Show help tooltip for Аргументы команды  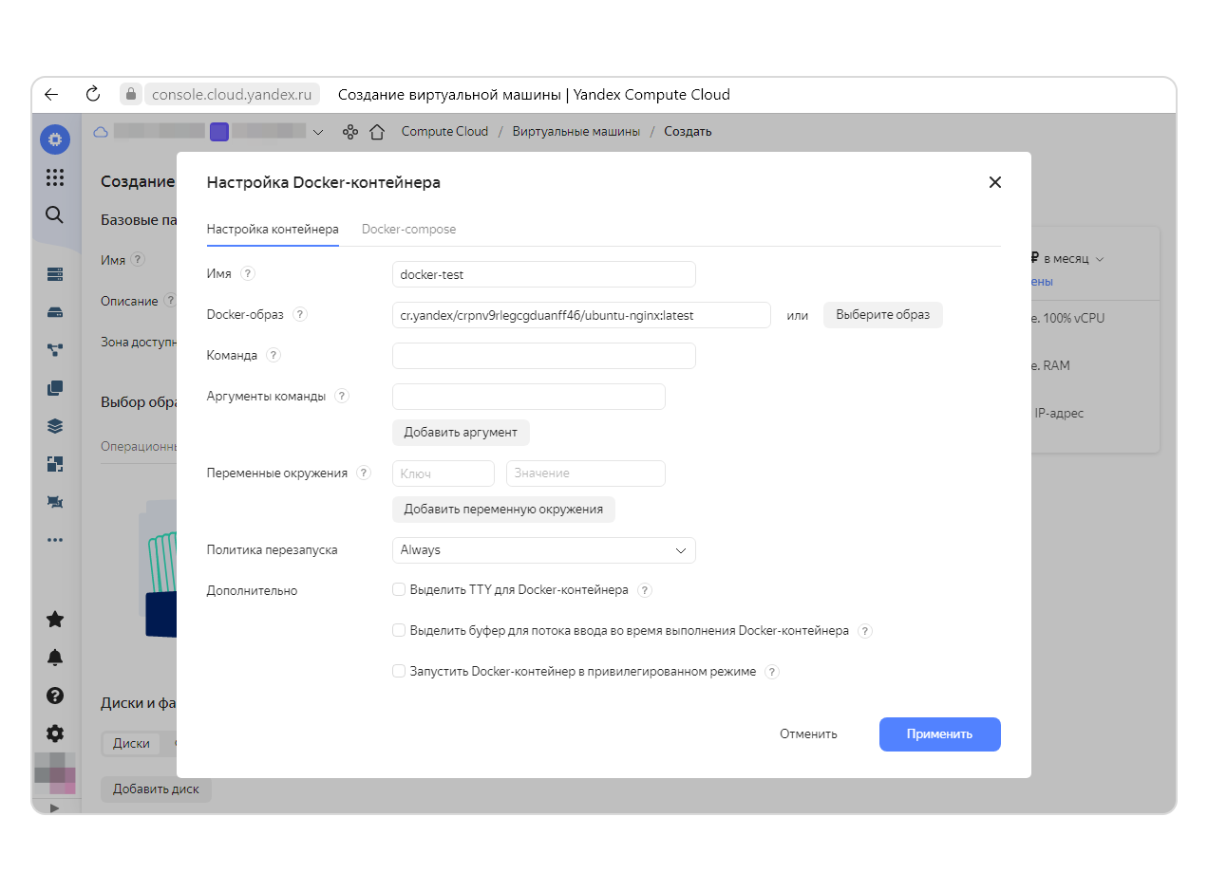(x=342, y=396)
